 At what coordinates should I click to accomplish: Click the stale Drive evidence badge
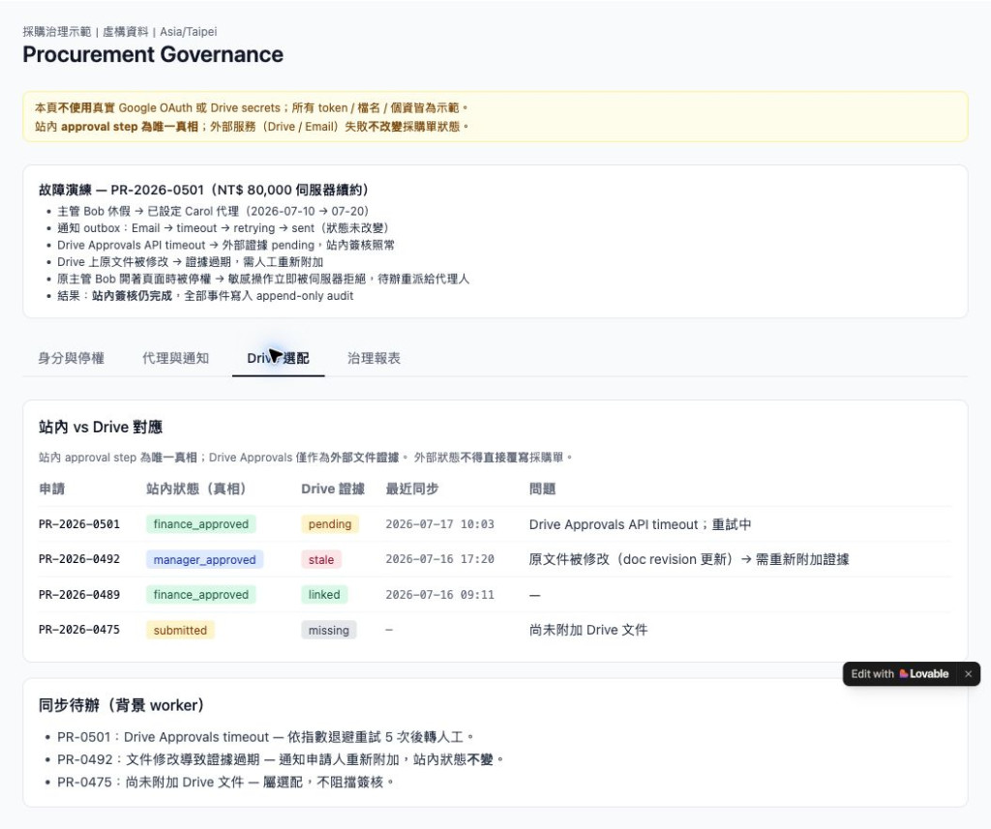tap(321, 560)
